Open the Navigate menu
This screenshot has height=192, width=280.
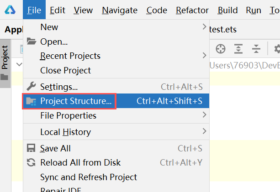coord(120,10)
